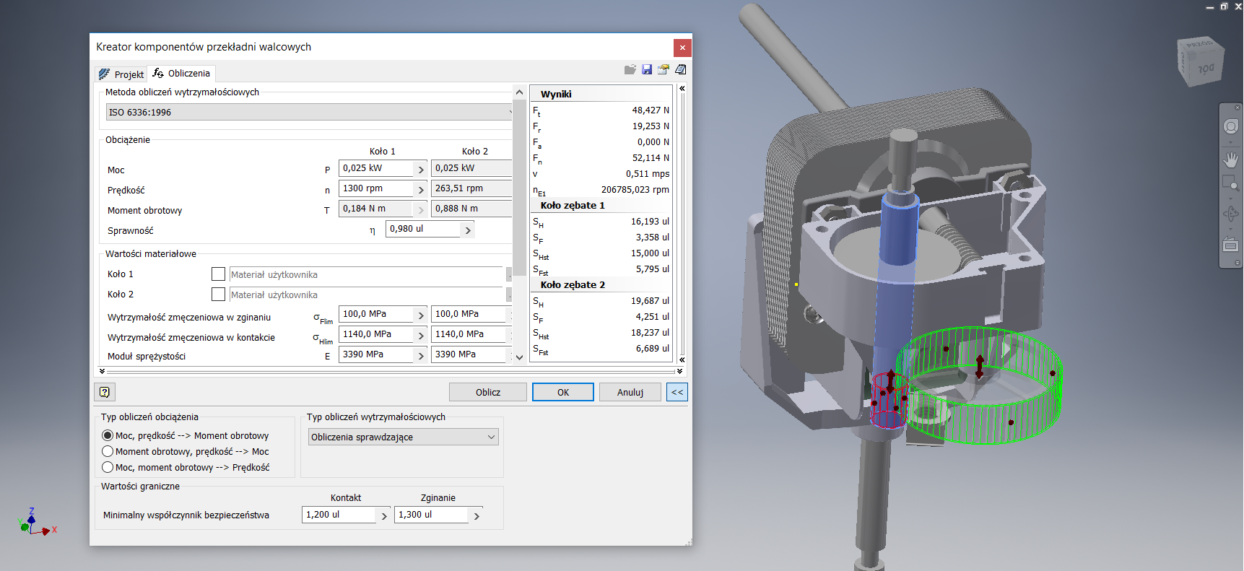Screen dimensions: 1244x571
Task: Click Moc input field 0,025 kW Koło 1
Action: click(x=375, y=168)
